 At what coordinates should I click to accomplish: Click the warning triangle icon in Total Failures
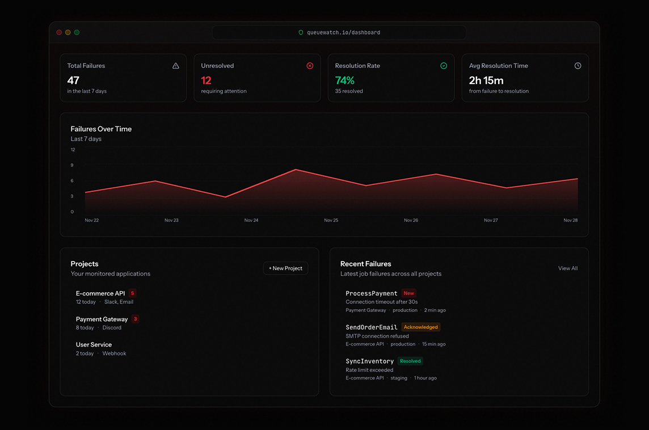(x=176, y=66)
